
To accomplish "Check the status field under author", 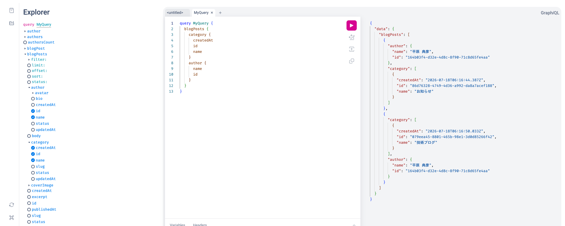I will (x=33, y=124).
